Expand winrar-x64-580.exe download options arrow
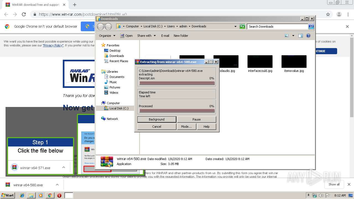 57,185
